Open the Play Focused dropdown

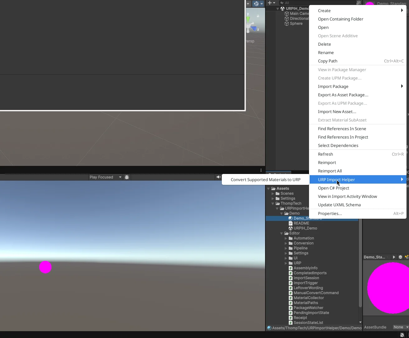point(106,177)
